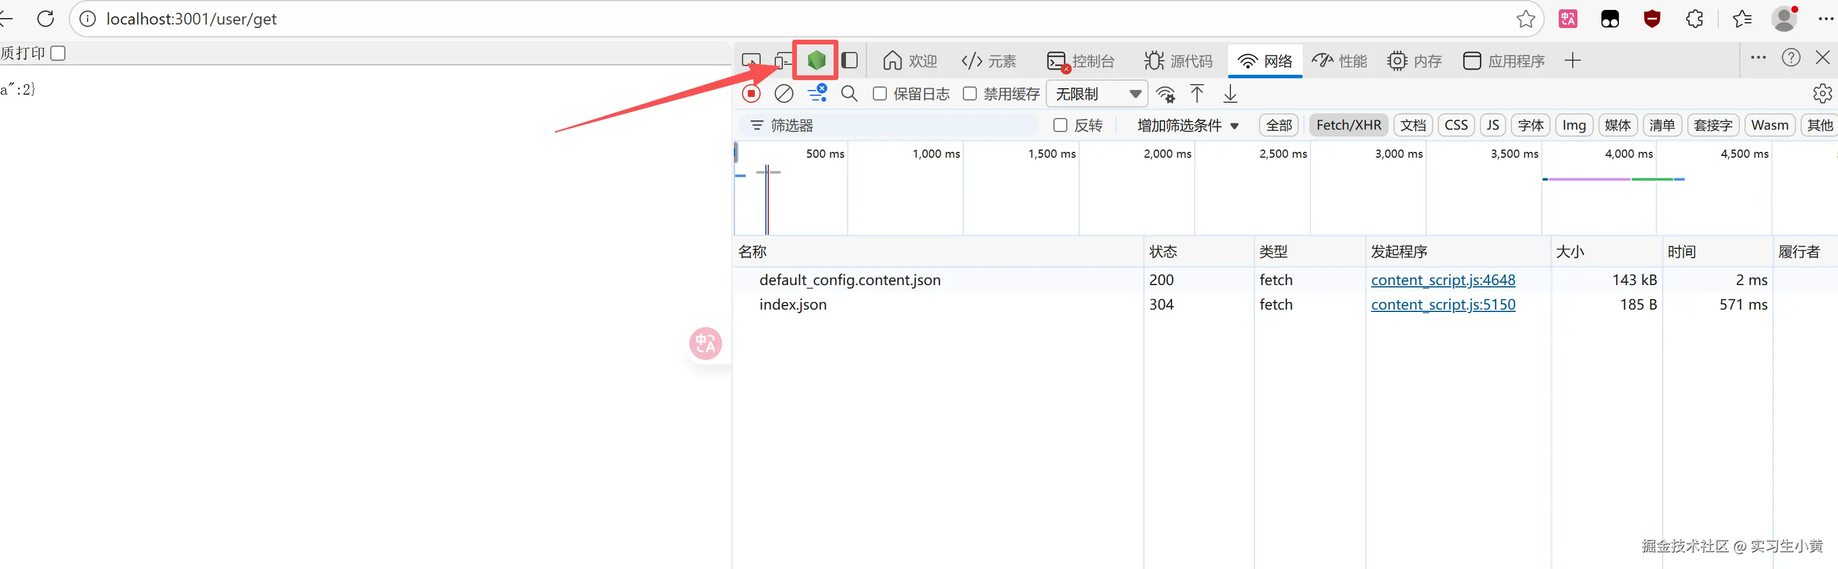Import a HAR file

point(1197,93)
